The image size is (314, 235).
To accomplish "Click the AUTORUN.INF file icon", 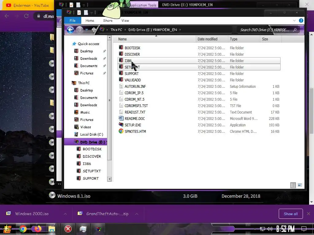I will [121, 86].
